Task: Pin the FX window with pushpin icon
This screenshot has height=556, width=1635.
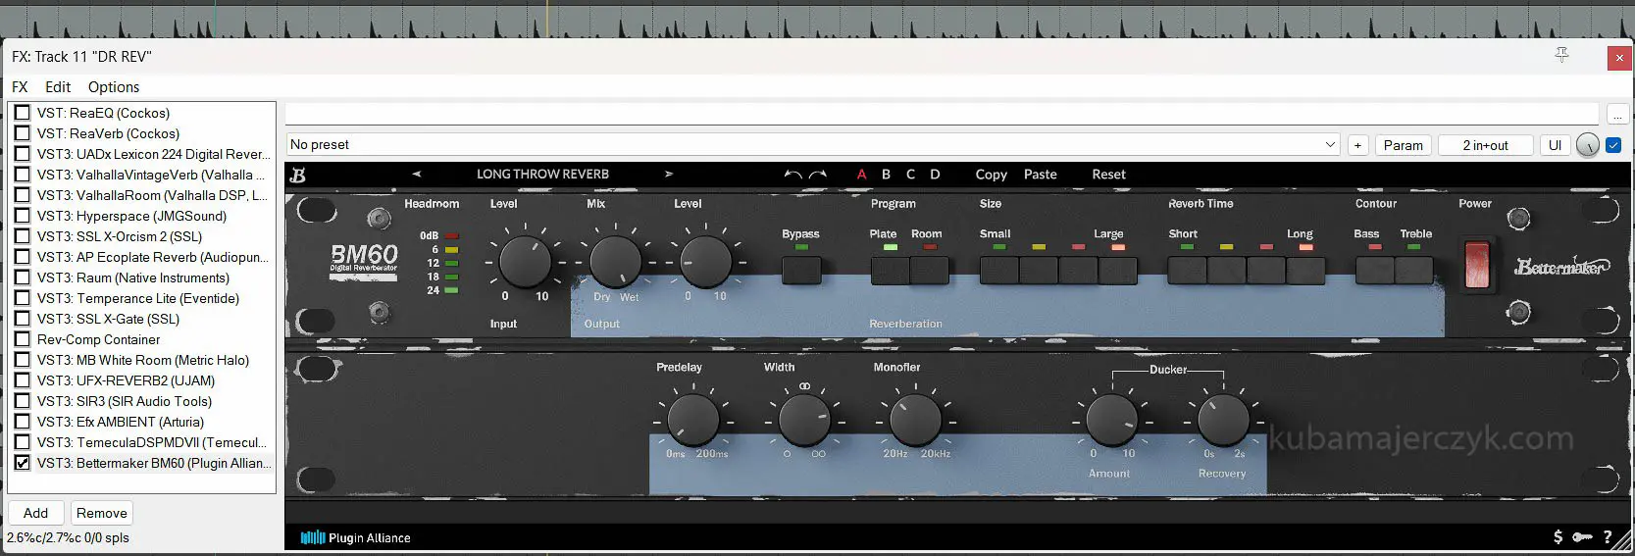Action: click(x=1562, y=56)
